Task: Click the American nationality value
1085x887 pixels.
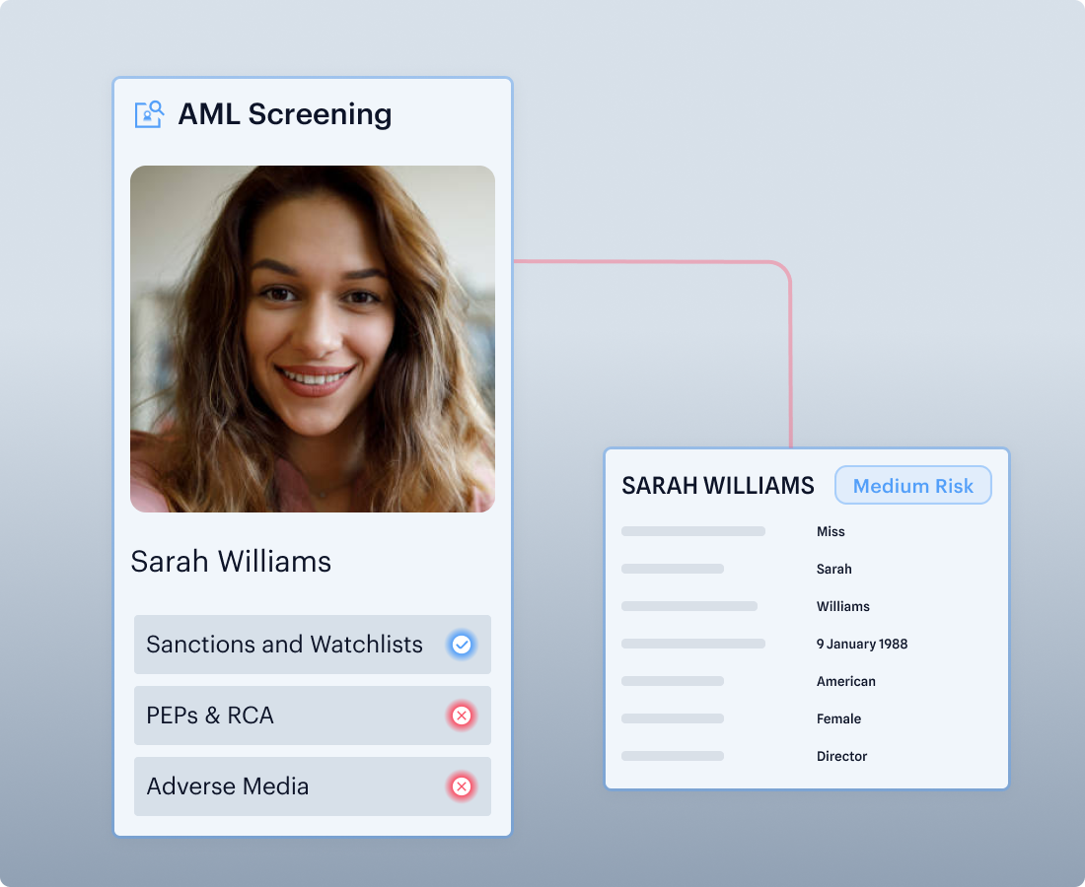Action: click(x=846, y=681)
